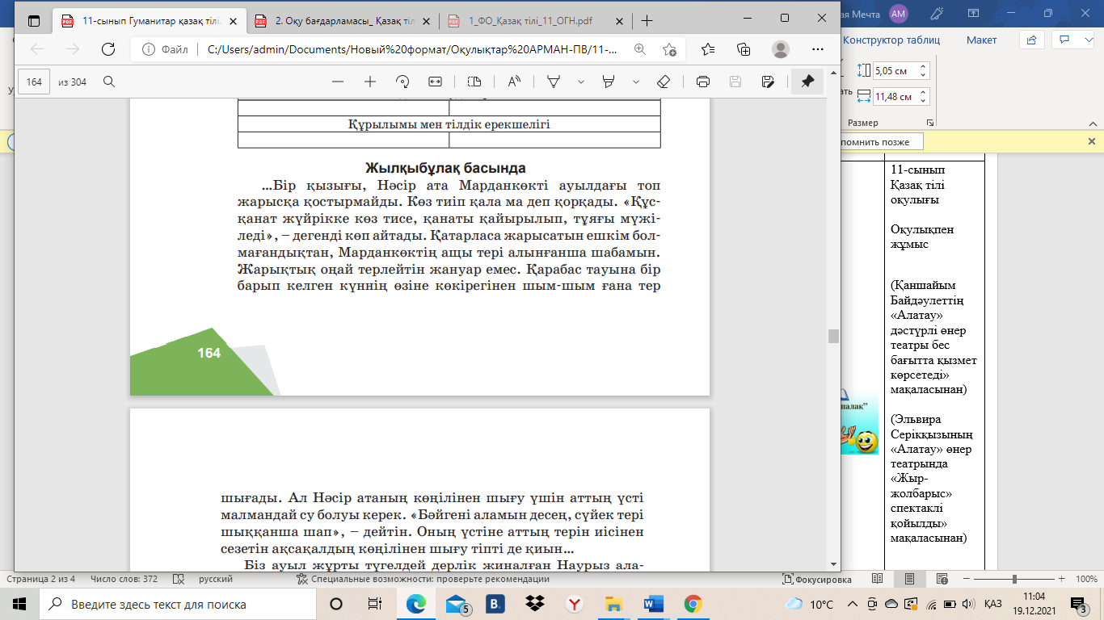Image resolution: width=1104 pixels, height=620 pixels.
Task: Open the Read aloud tool
Action: point(514,82)
